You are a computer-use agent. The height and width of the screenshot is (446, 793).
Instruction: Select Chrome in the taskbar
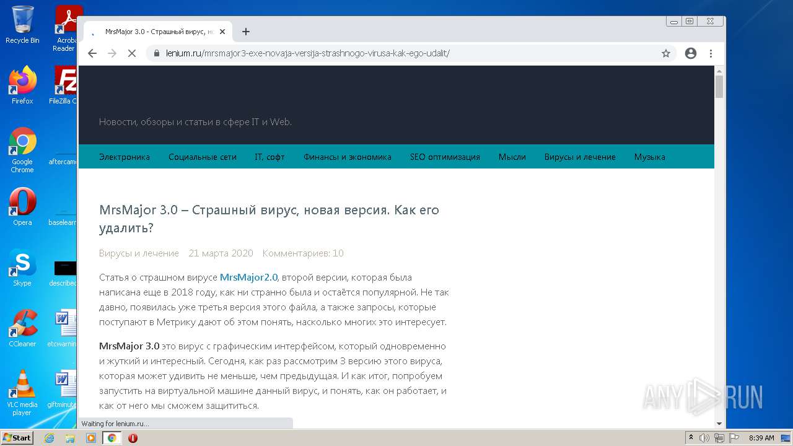tap(112, 438)
